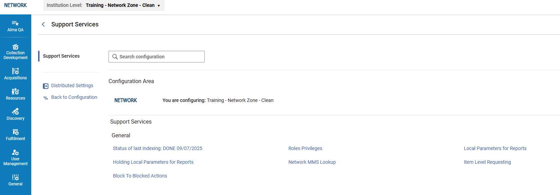This screenshot has height=195, width=560.
Task: Select the Discovery sidebar icon
Action: tap(15, 114)
